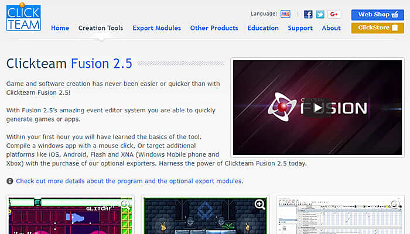Screen dimensions: 410x234
Task: Open the Google Plus icon
Action: tap(334, 14)
